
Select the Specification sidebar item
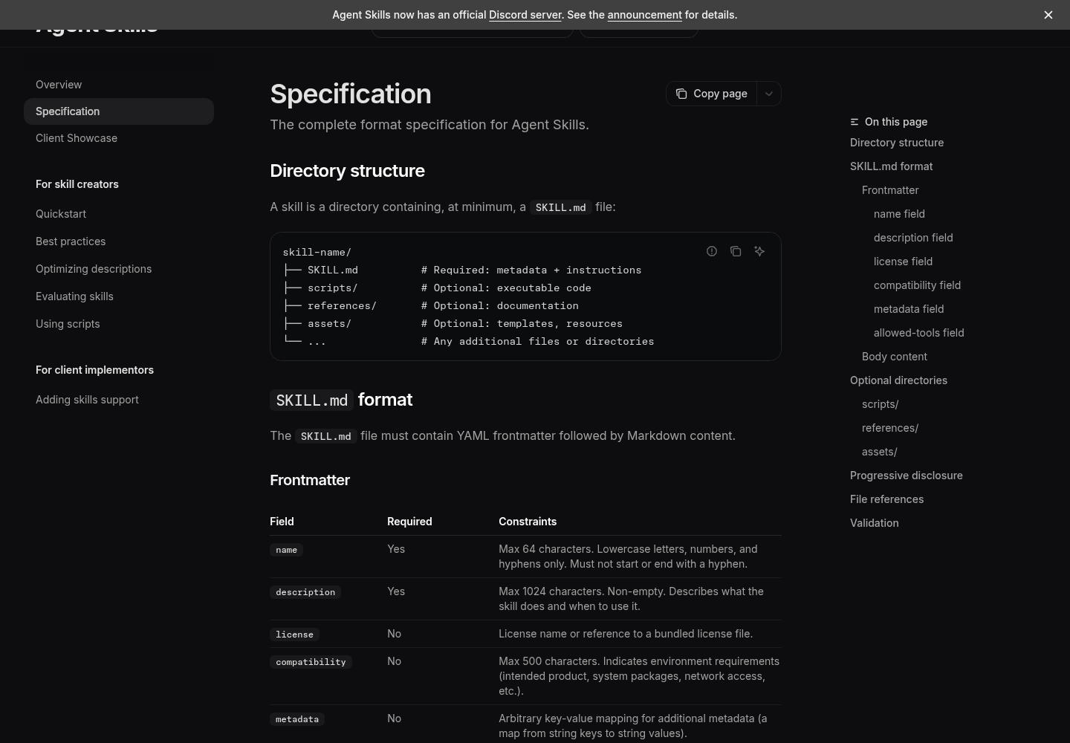click(119, 111)
